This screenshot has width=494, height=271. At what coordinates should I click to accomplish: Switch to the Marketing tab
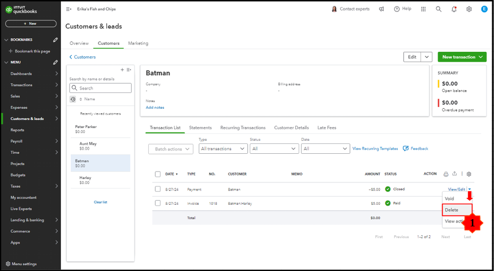coord(138,43)
